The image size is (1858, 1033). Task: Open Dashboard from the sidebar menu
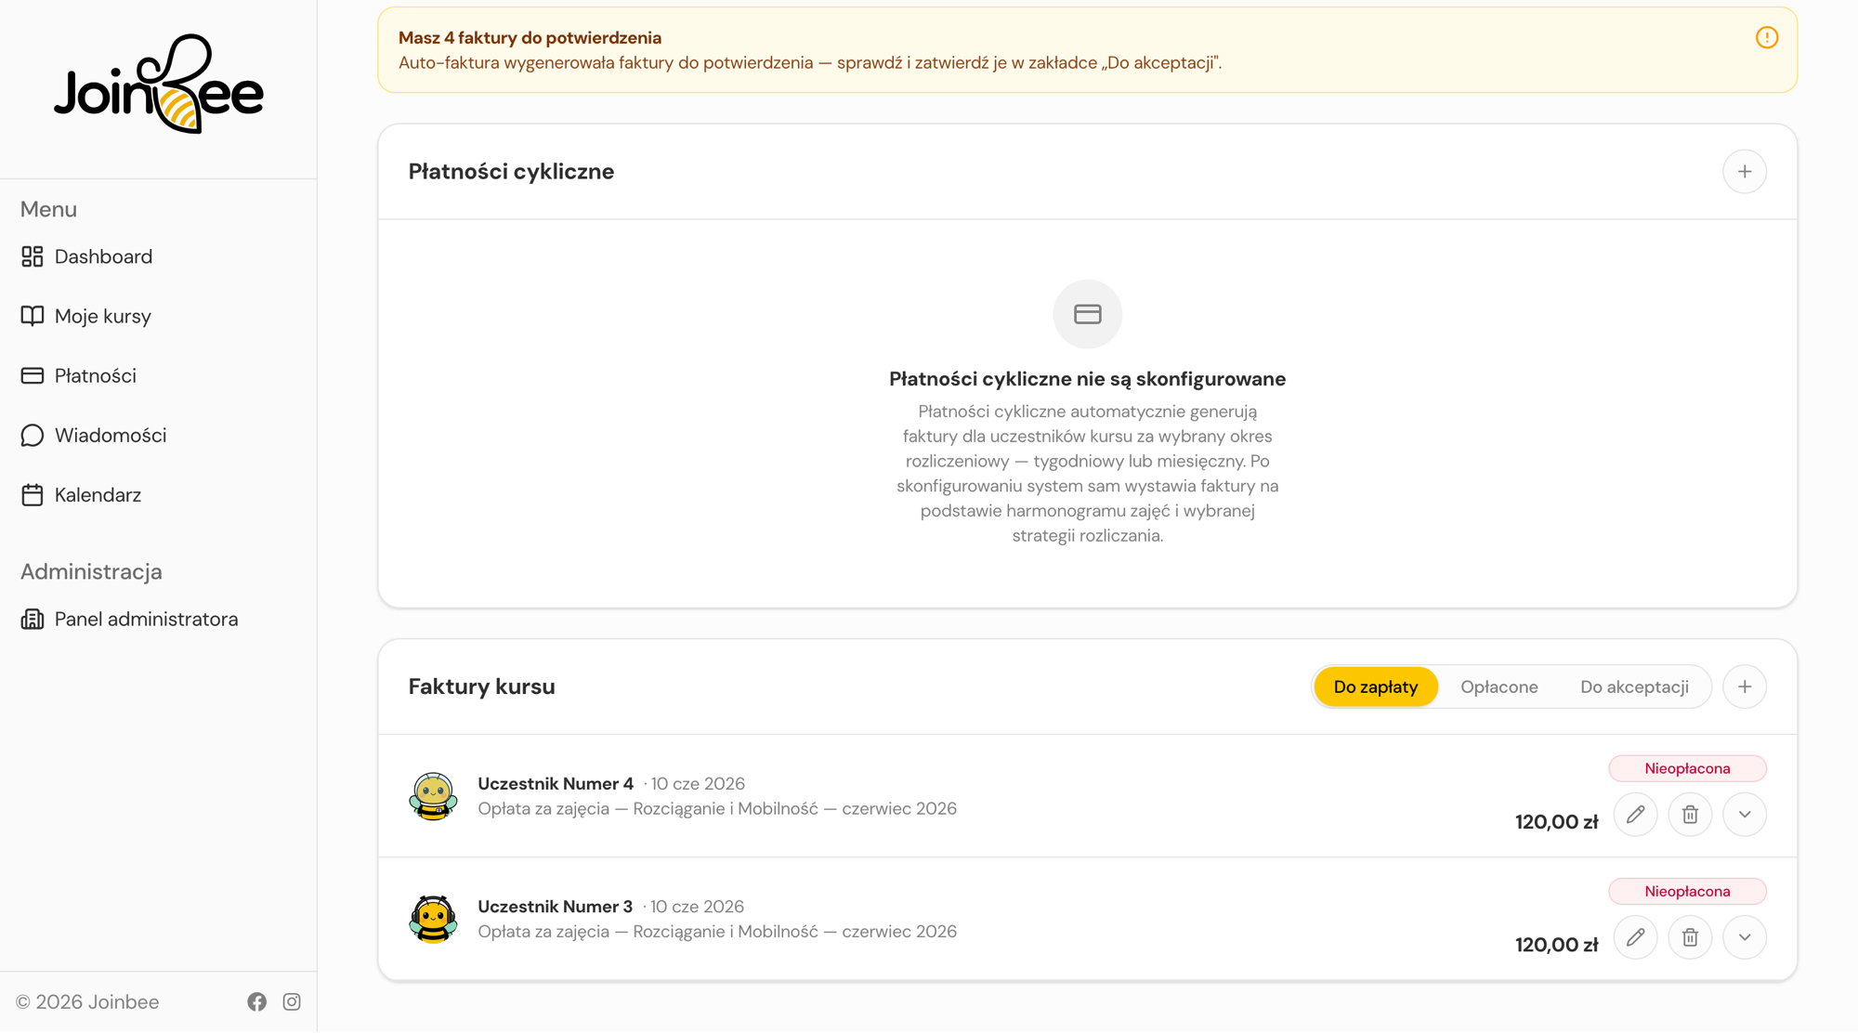pos(86,256)
